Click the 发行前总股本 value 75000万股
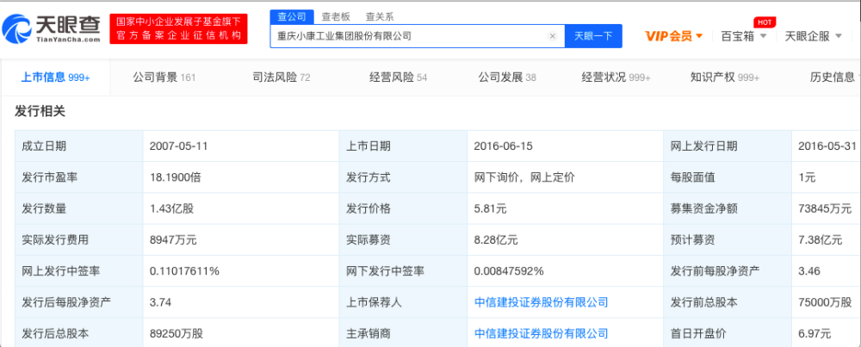Image resolution: width=861 pixels, height=347 pixels. point(825,302)
